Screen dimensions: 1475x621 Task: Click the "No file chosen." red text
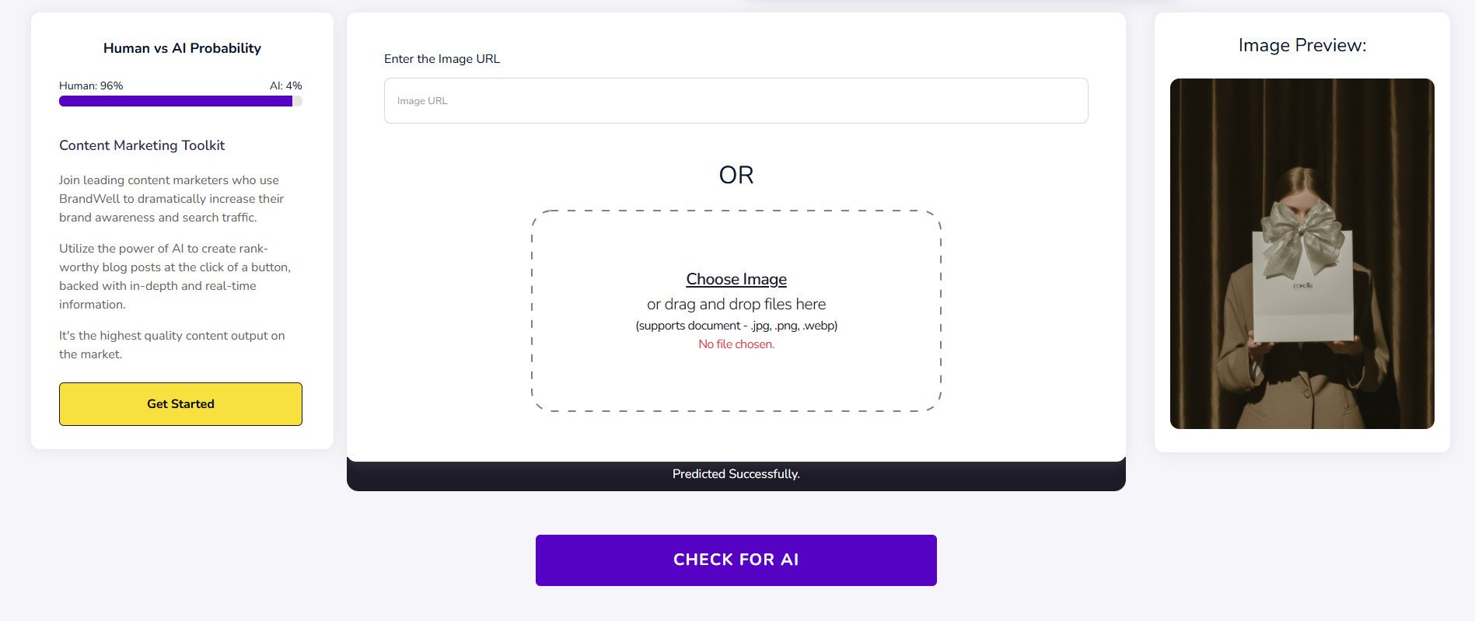pos(736,344)
